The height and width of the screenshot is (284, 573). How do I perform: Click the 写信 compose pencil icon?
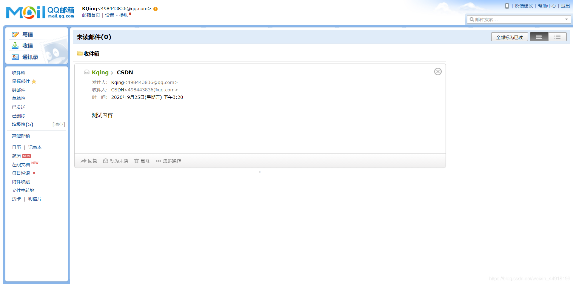click(15, 35)
